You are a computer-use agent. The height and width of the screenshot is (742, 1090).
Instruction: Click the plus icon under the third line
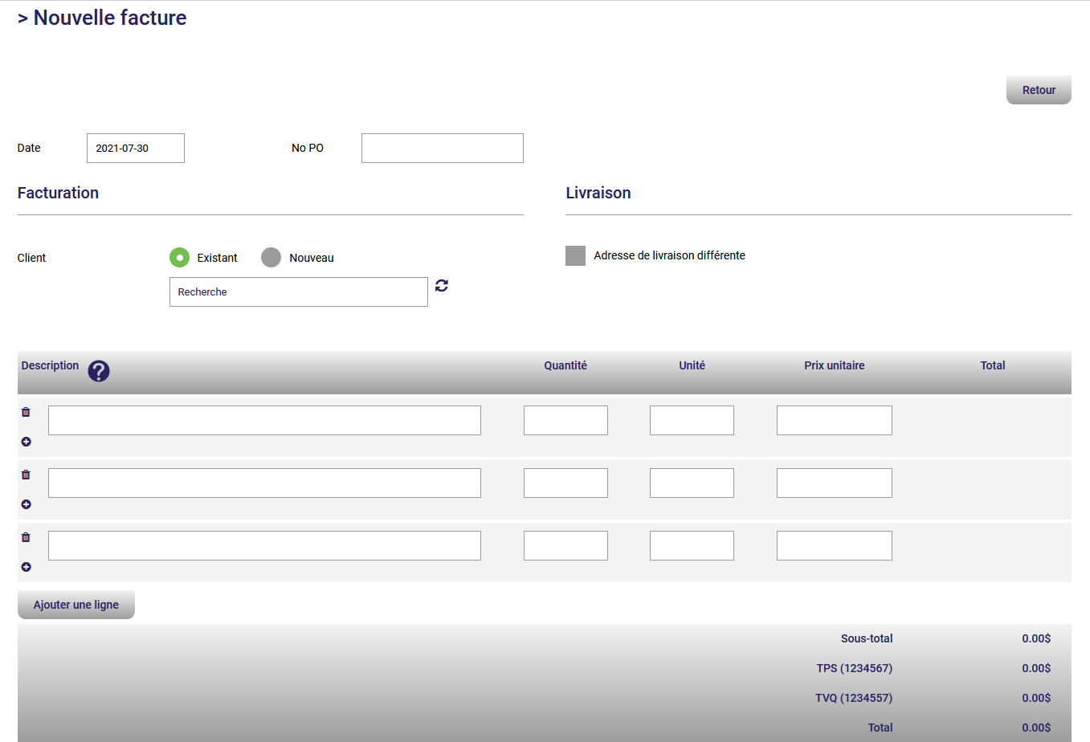(x=26, y=567)
